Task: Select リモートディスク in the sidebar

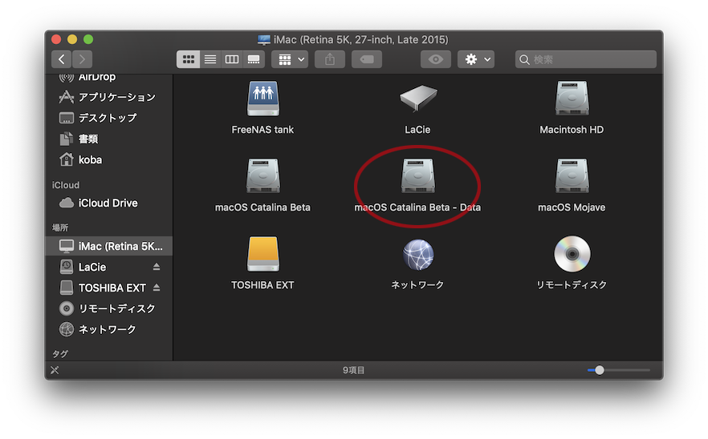Action: (x=109, y=308)
